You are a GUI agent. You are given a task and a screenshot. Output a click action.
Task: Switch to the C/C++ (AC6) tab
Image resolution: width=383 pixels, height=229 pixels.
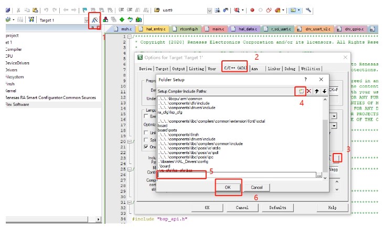pyautogui.click(x=235, y=68)
